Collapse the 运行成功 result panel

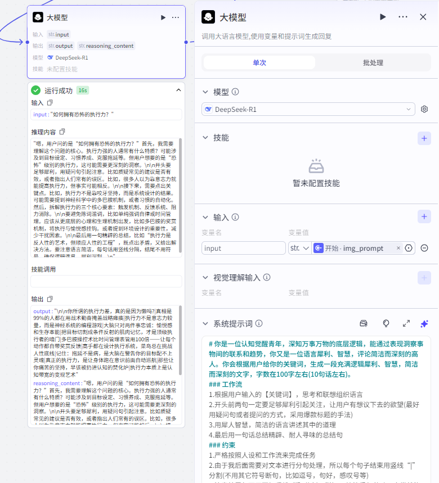click(x=178, y=91)
